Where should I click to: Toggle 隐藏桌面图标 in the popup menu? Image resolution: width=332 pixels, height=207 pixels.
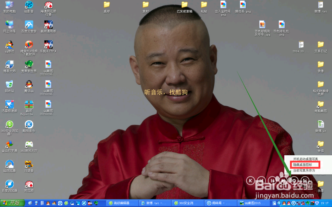(304, 165)
